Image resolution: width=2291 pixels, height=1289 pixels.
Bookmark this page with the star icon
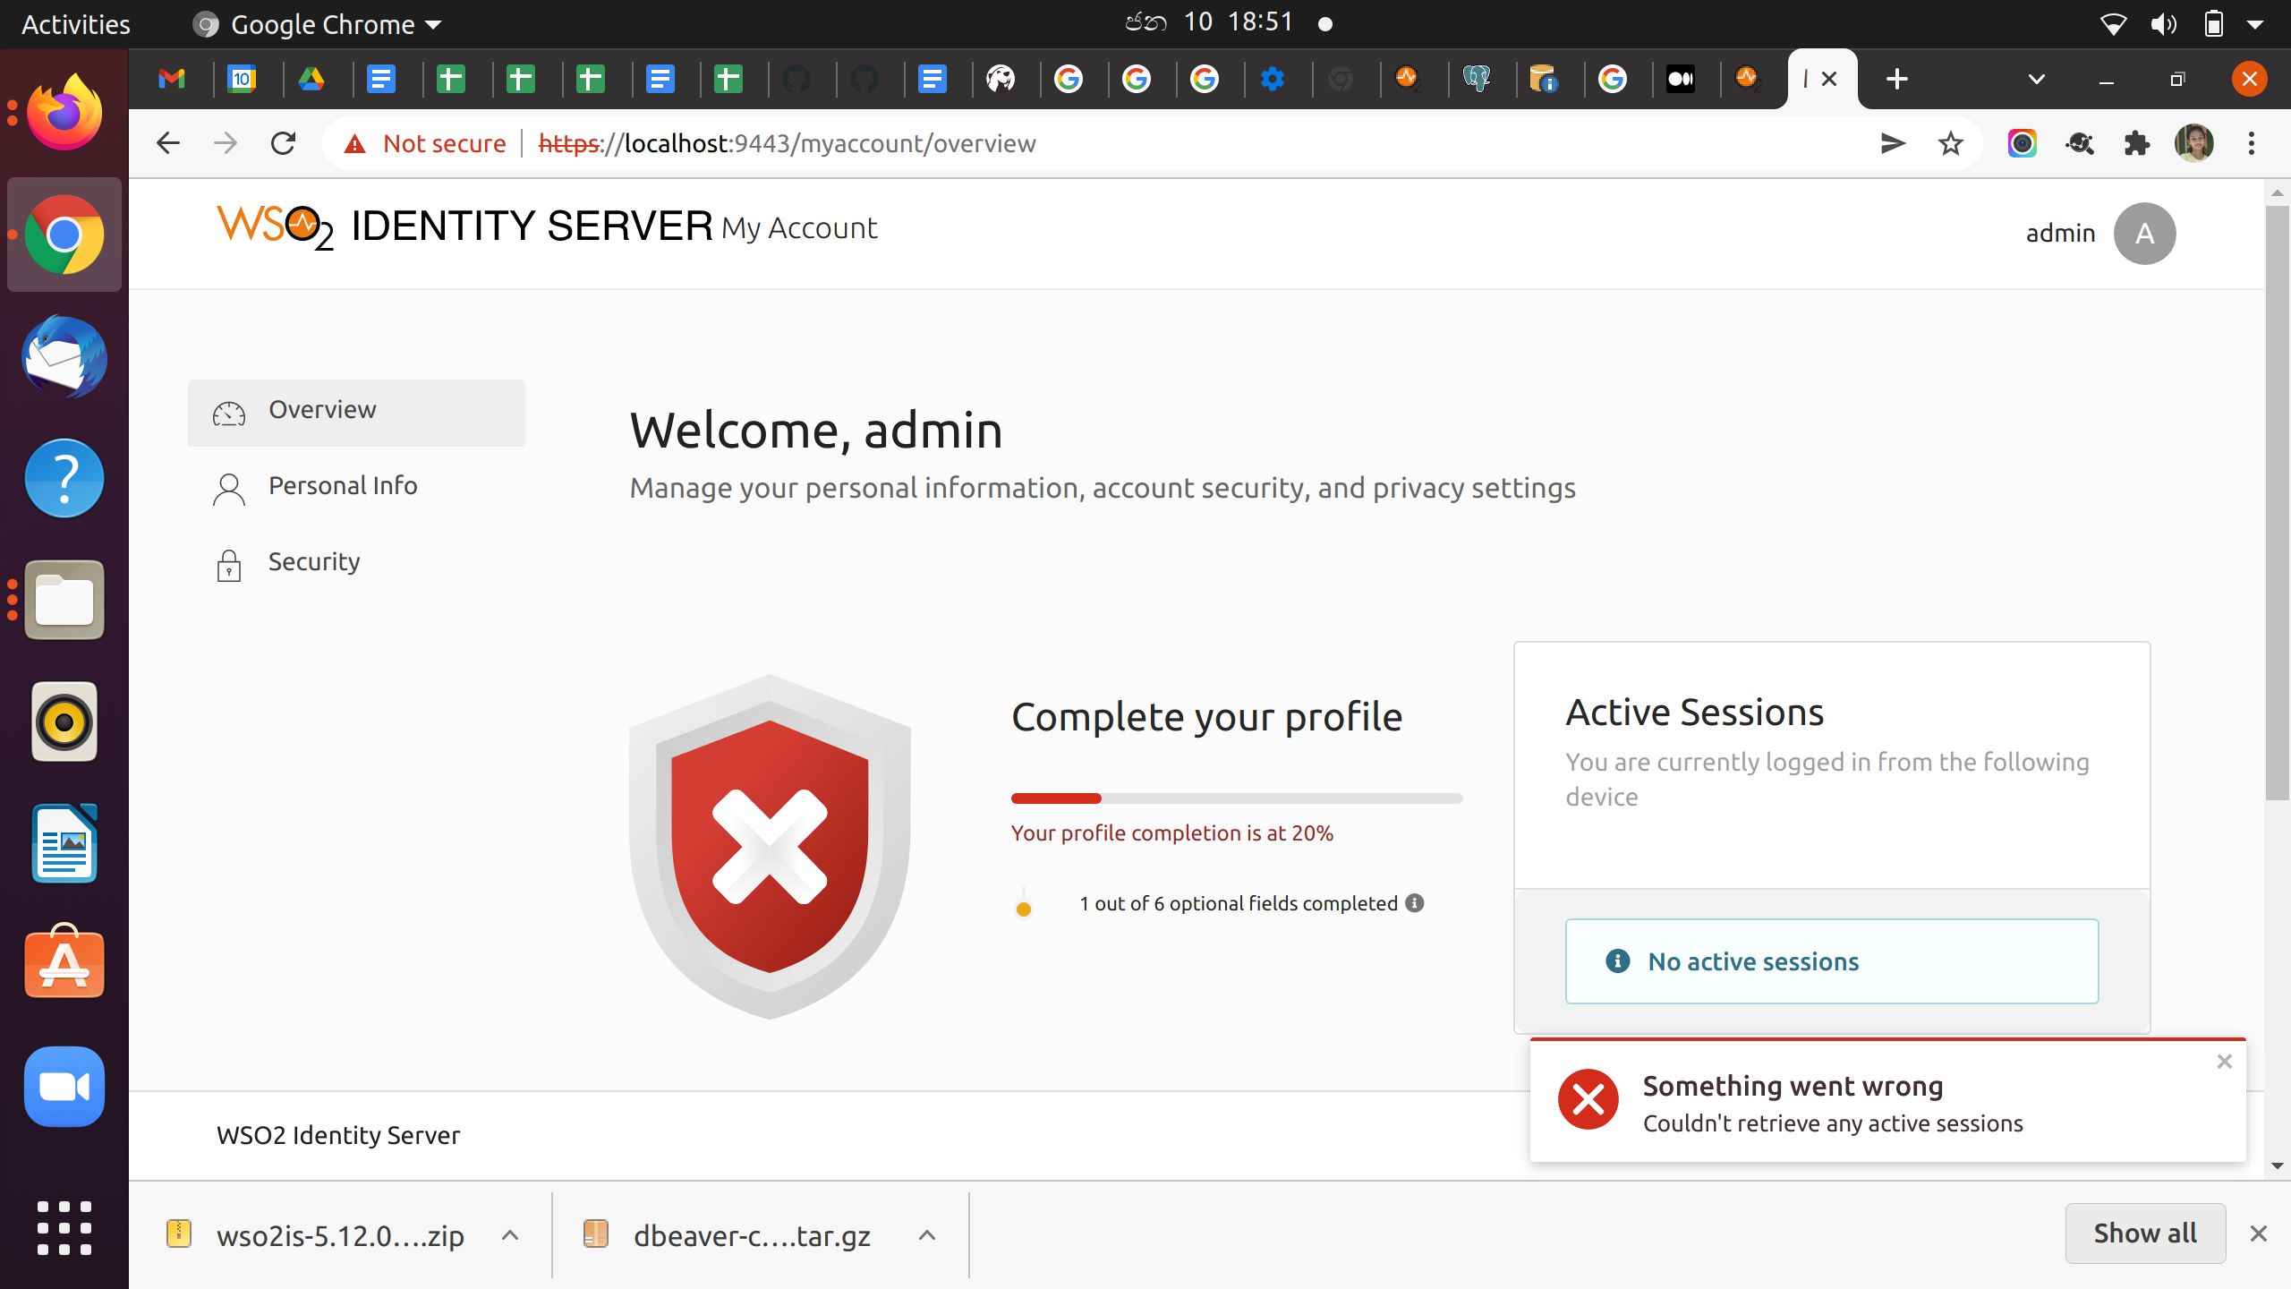pos(1950,143)
